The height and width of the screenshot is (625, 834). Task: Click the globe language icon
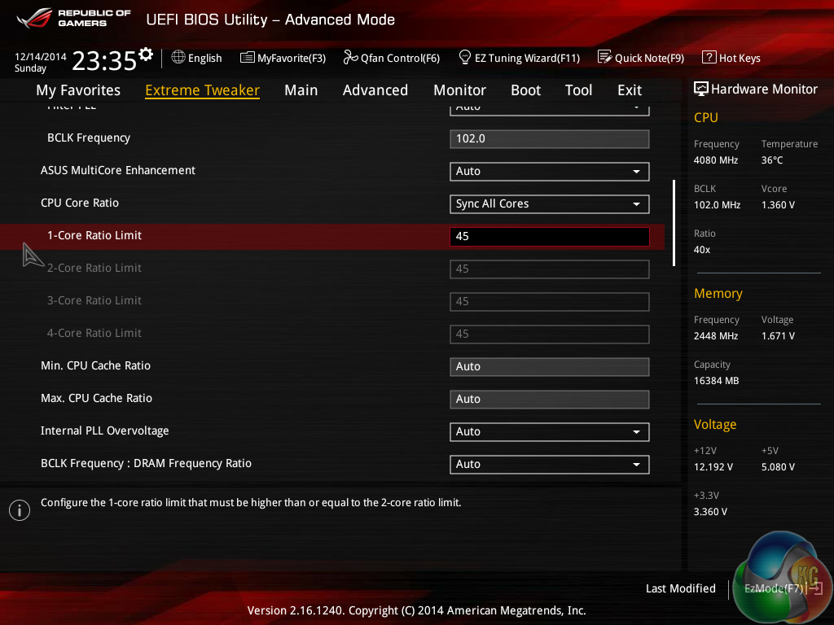[x=178, y=58]
